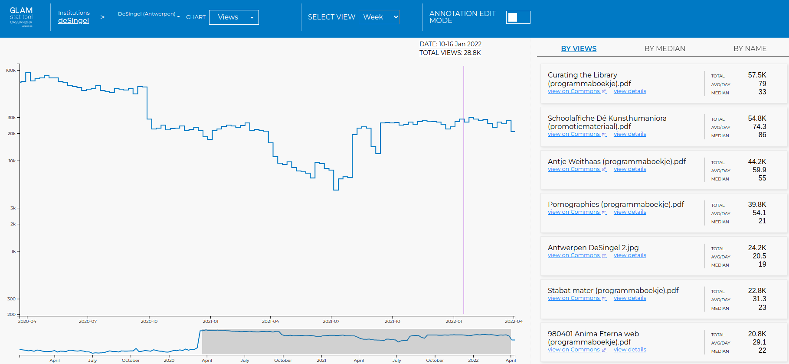Open the deSingel institution link
The width and height of the screenshot is (789, 364).
(73, 20)
